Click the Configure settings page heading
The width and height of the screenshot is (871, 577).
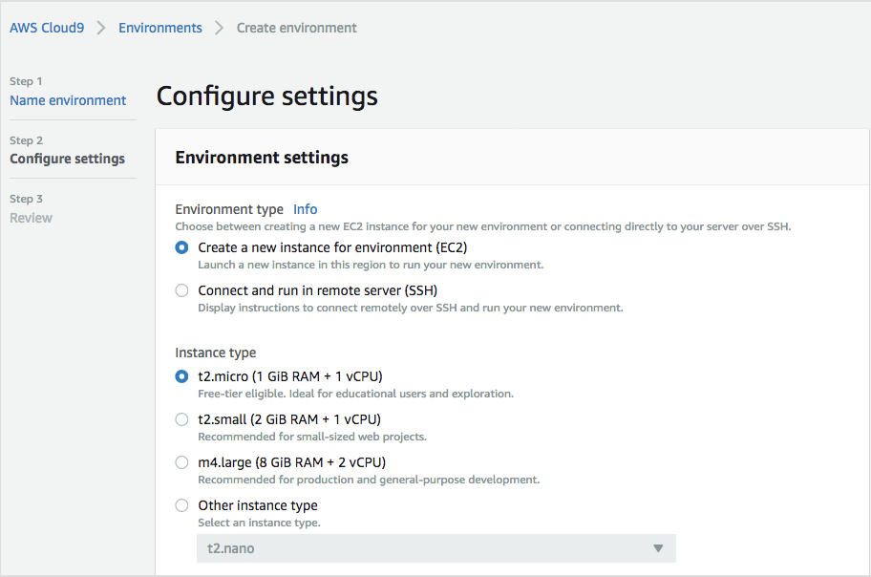(x=266, y=96)
